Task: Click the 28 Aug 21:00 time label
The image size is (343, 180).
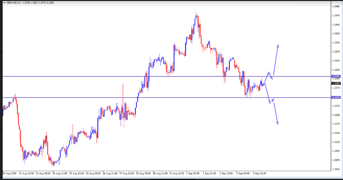Action: point(160,173)
